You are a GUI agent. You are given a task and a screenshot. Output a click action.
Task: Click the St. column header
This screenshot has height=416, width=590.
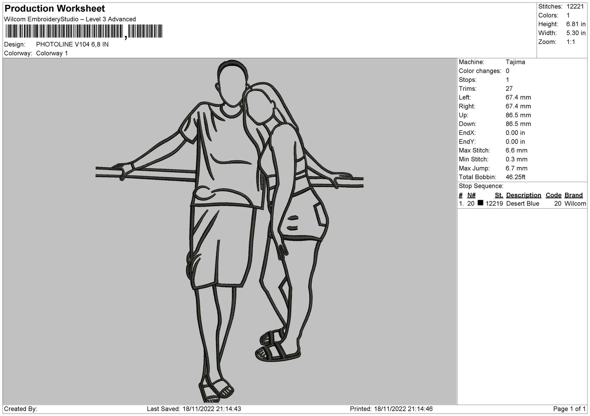click(x=499, y=195)
